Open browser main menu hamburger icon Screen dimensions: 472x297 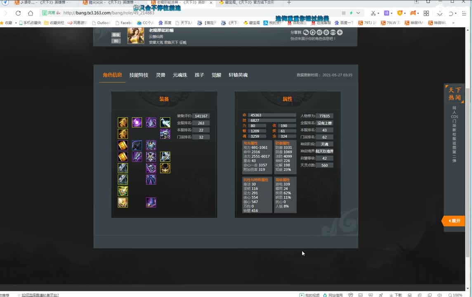[464, 13]
